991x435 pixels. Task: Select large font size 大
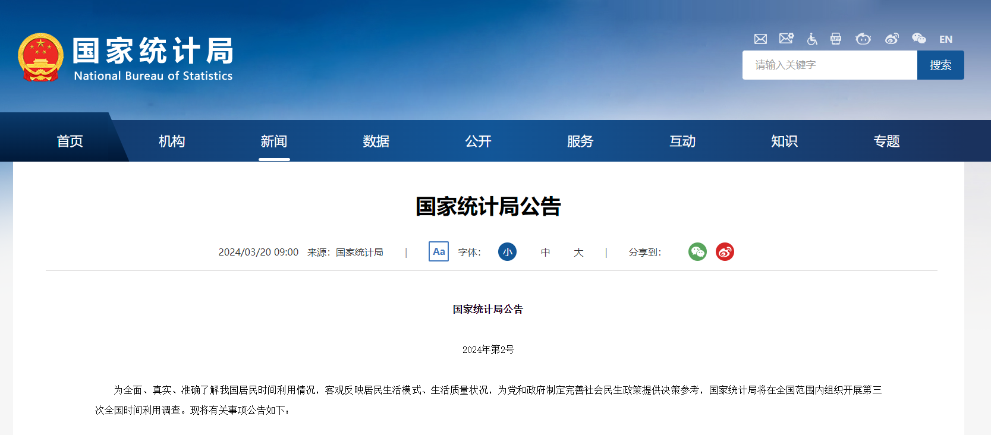(578, 253)
